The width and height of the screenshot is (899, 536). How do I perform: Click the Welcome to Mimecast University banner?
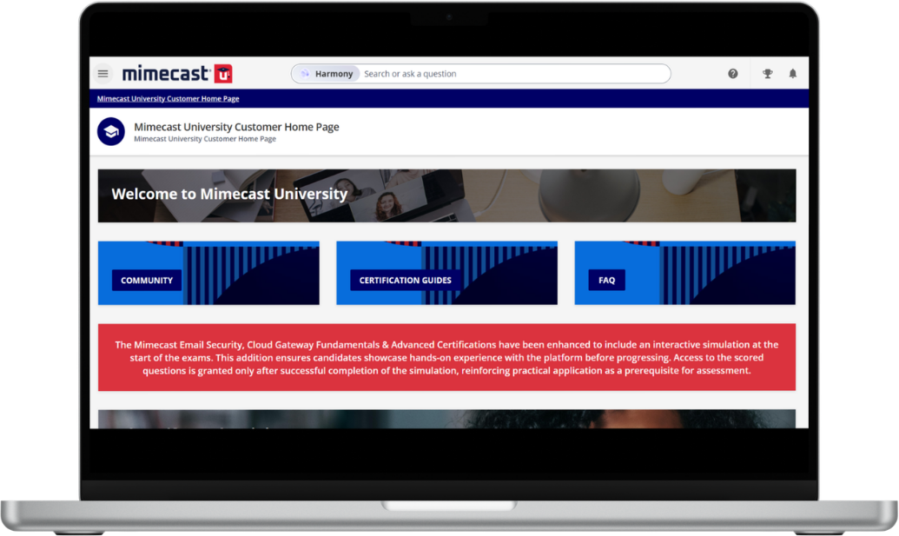pos(446,195)
